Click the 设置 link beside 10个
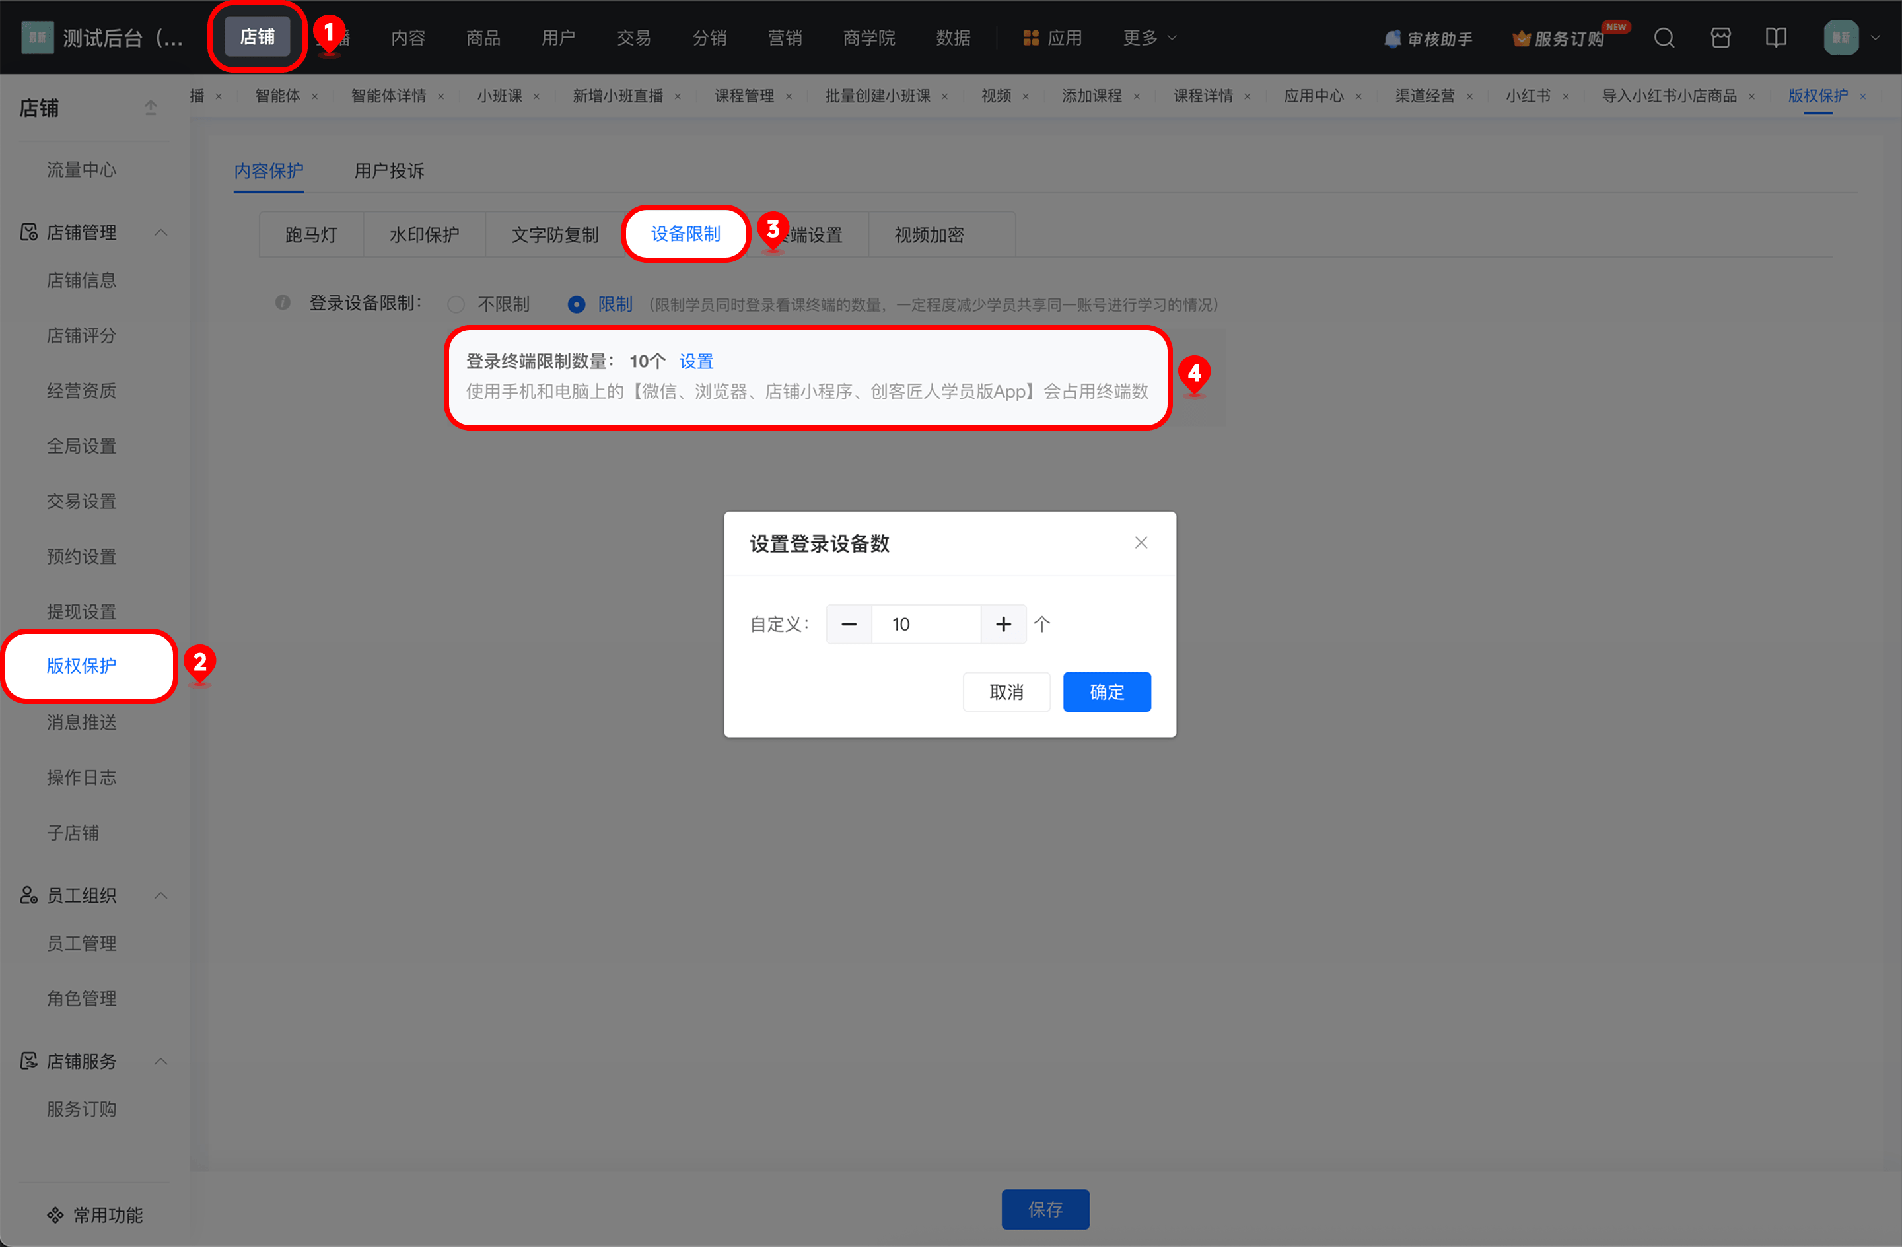1902x1248 pixels. 696,361
